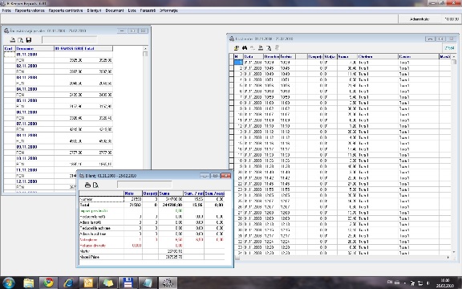Open the Windows Start menu
462x289 pixels.
click(8, 283)
